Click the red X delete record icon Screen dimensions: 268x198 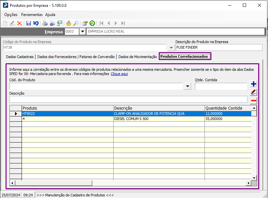coord(20,23)
